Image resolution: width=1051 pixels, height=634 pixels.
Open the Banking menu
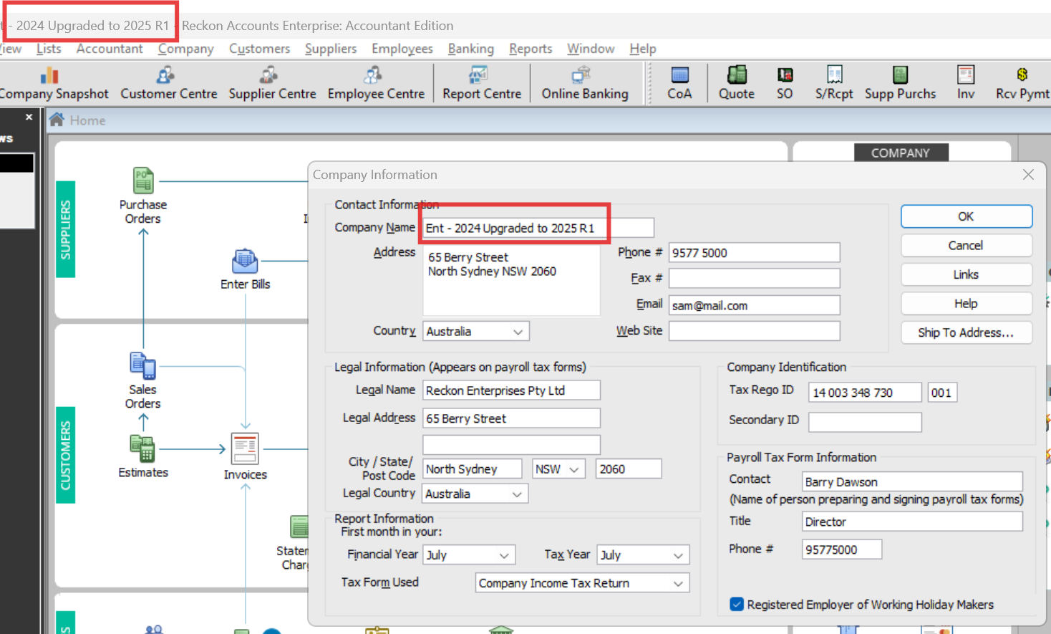471,49
